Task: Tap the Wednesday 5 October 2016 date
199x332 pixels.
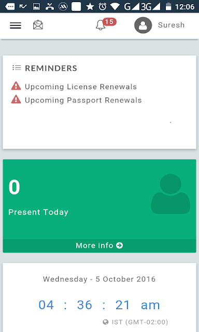Action: (99, 279)
